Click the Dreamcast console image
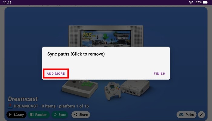 coord(135,88)
